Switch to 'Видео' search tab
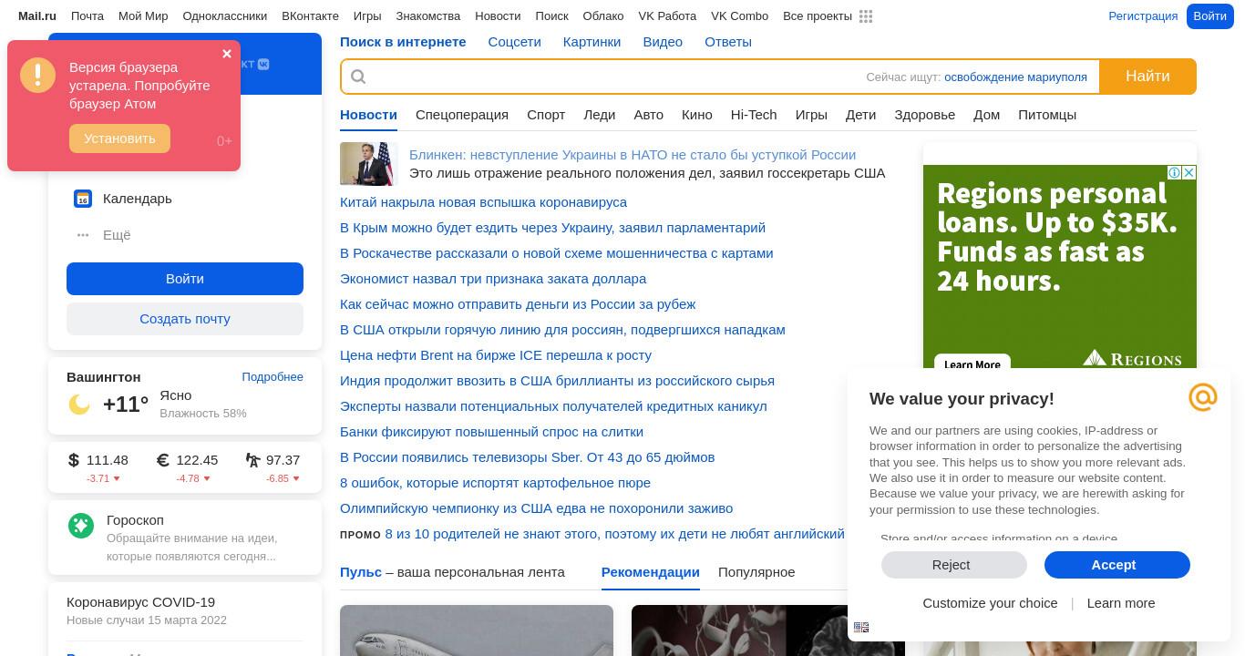 [663, 42]
